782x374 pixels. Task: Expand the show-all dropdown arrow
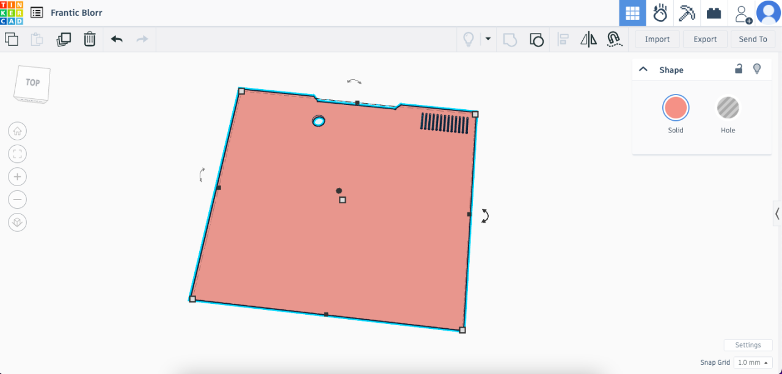point(488,39)
